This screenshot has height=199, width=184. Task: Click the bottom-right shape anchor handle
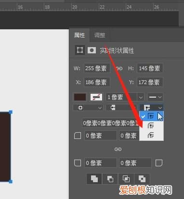11,182
